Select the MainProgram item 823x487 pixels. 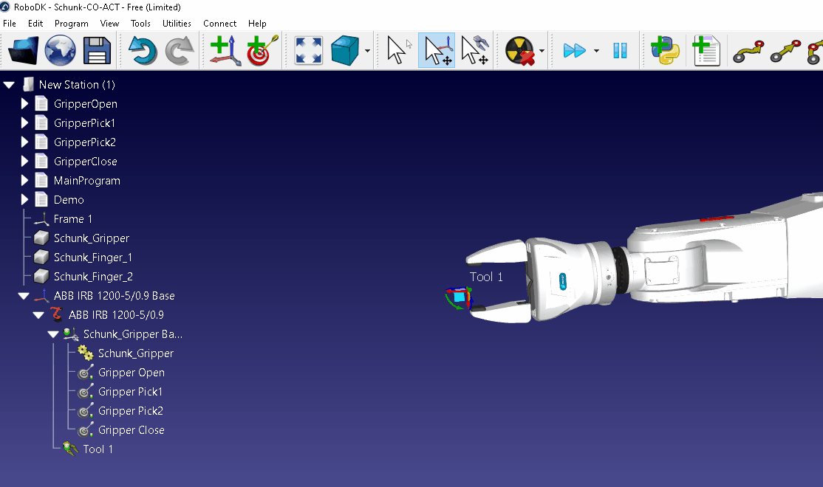(87, 181)
